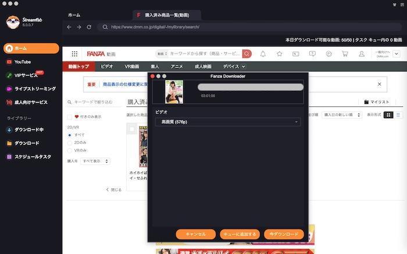Select the VR動画 navigation tab
The width and height of the screenshot is (407, 254).
pos(132,66)
